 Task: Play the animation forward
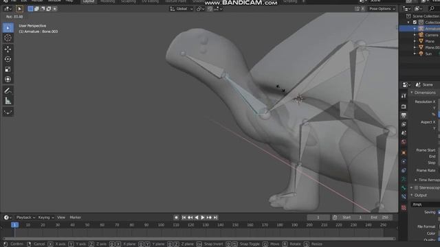pos(203,217)
